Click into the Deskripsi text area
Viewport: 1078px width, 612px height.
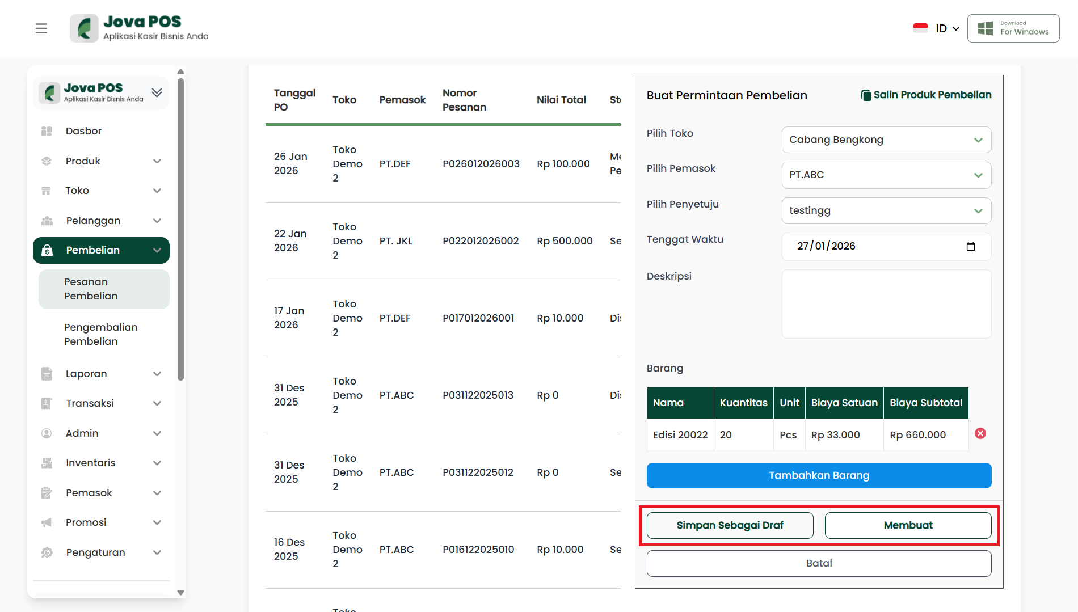coord(886,304)
